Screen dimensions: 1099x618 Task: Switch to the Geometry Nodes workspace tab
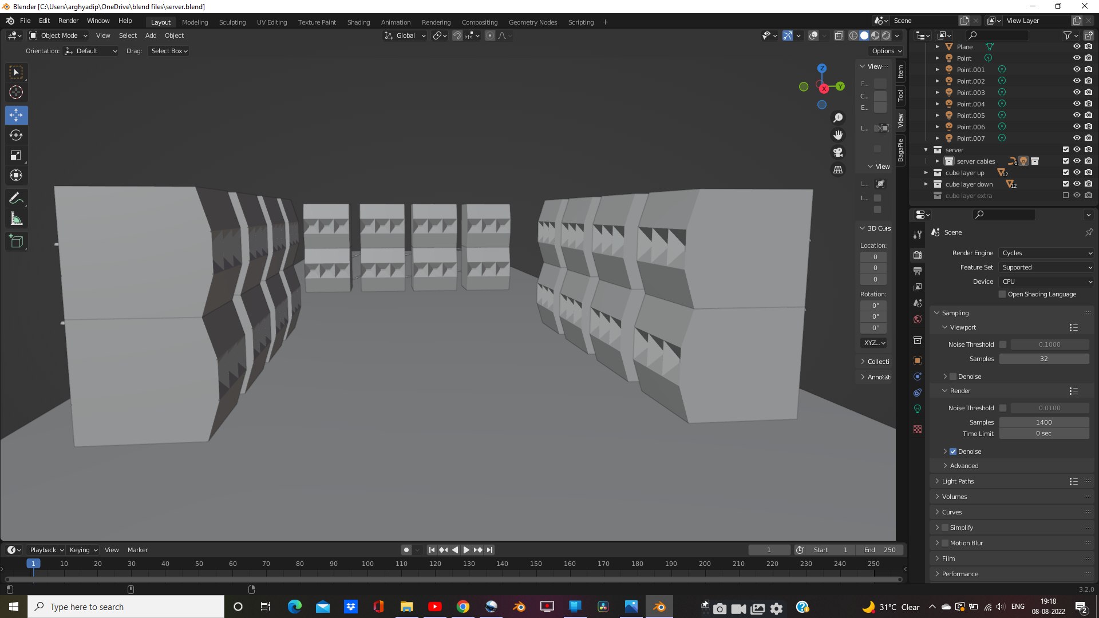point(532,22)
